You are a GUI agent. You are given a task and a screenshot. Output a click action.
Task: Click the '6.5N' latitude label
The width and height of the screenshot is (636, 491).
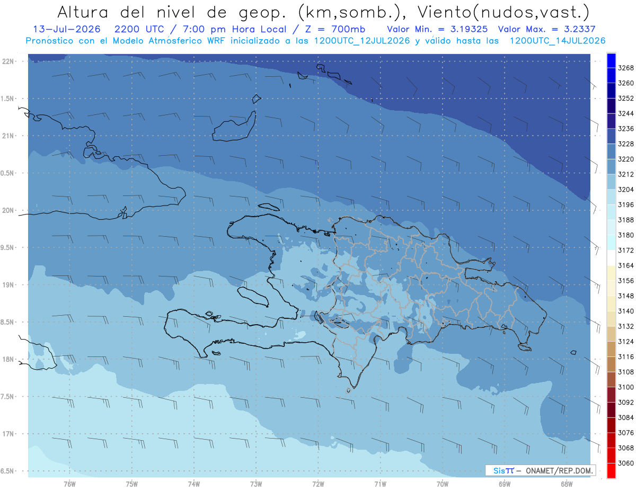coord(8,471)
